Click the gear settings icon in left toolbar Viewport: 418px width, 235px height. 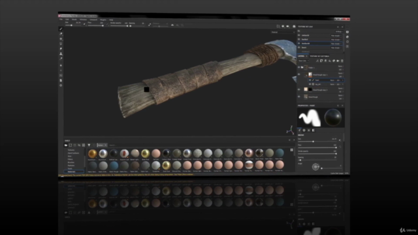pyautogui.click(x=61, y=86)
